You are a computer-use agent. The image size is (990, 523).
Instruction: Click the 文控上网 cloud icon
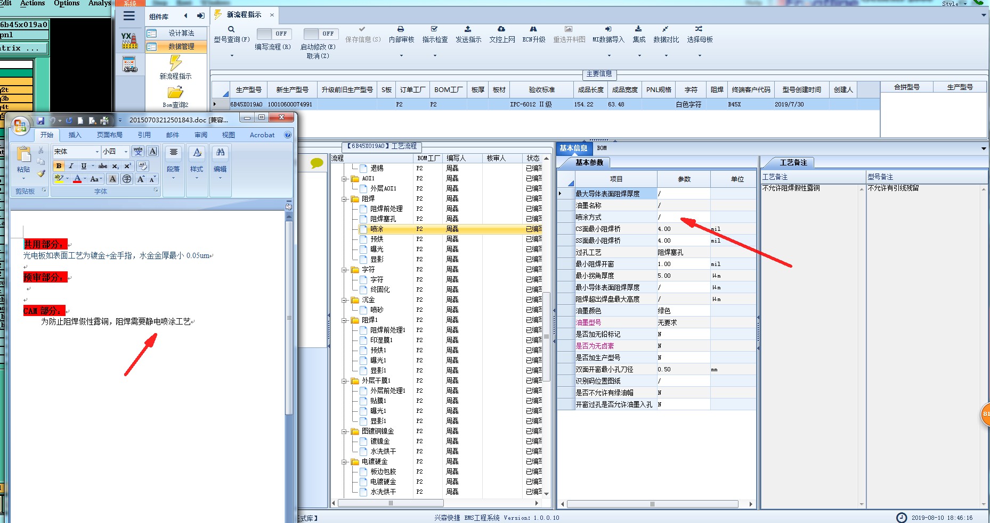click(x=501, y=29)
